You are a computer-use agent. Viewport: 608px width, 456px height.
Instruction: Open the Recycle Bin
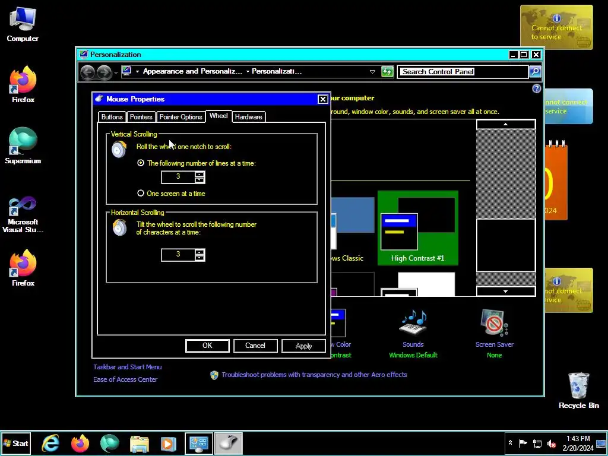tap(578, 390)
